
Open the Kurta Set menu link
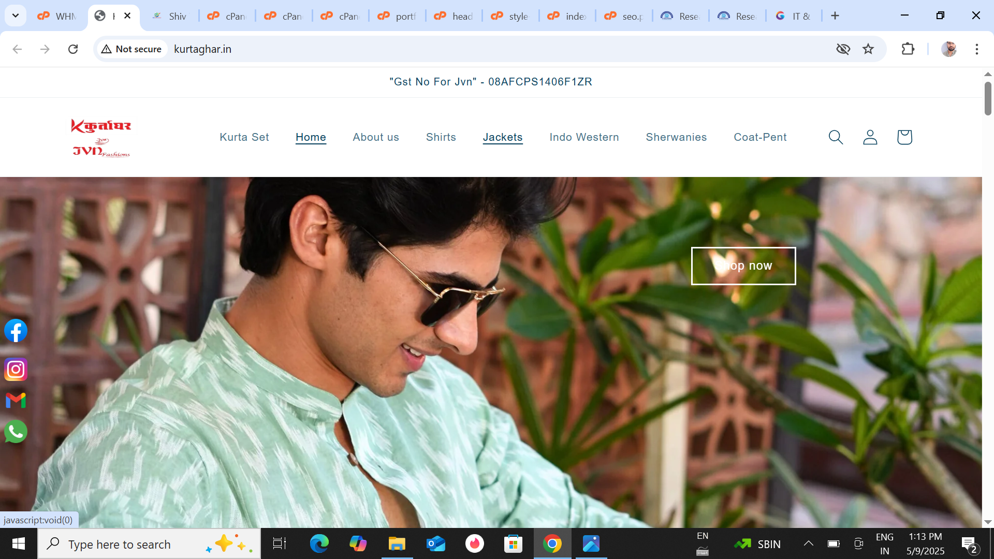(244, 137)
